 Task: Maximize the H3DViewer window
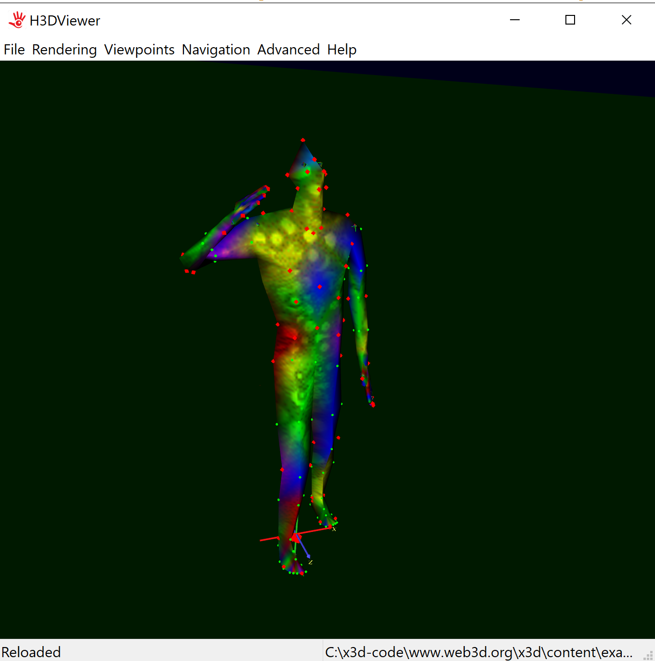[x=570, y=20]
